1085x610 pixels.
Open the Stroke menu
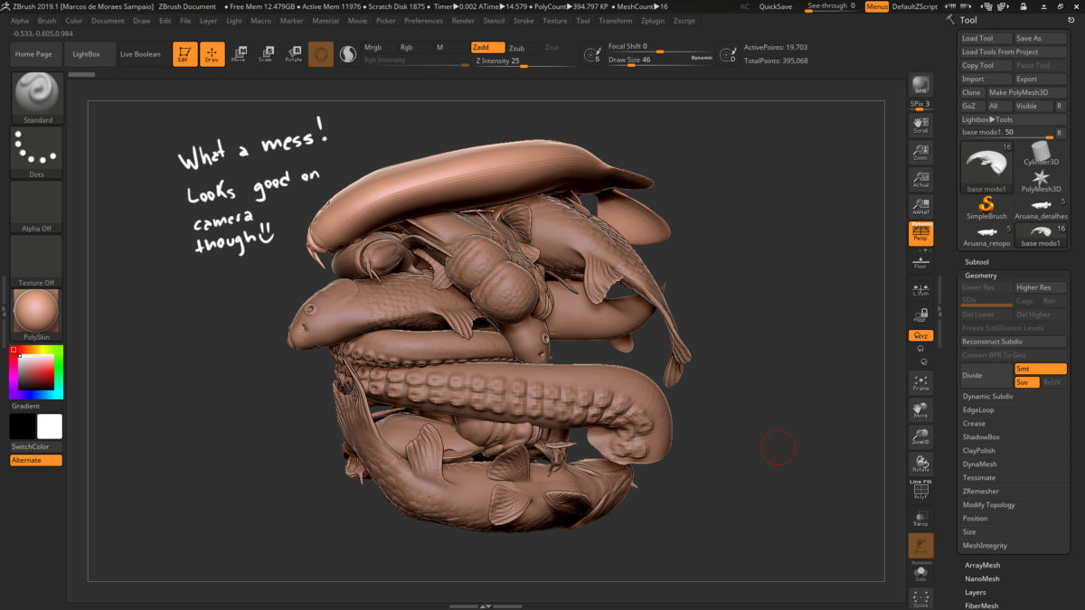524,20
